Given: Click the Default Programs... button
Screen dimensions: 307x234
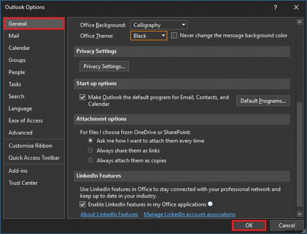Looking at the screenshot, I should tap(263, 101).
